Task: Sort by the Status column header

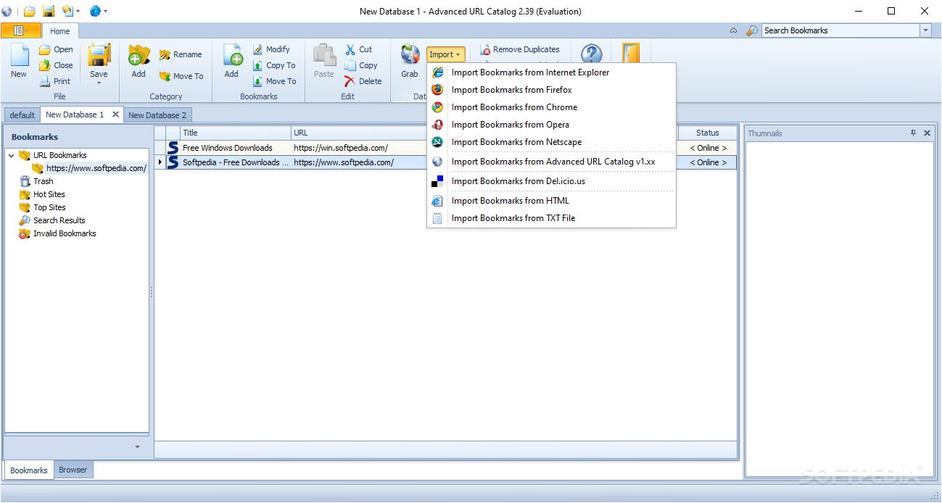Action: (x=708, y=133)
